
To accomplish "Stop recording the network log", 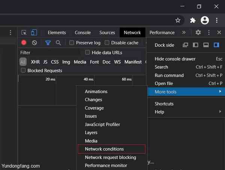I will click(x=24, y=43).
